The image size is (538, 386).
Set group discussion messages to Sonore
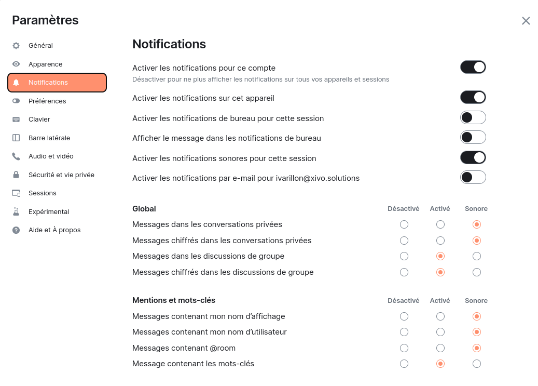pos(477,256)
